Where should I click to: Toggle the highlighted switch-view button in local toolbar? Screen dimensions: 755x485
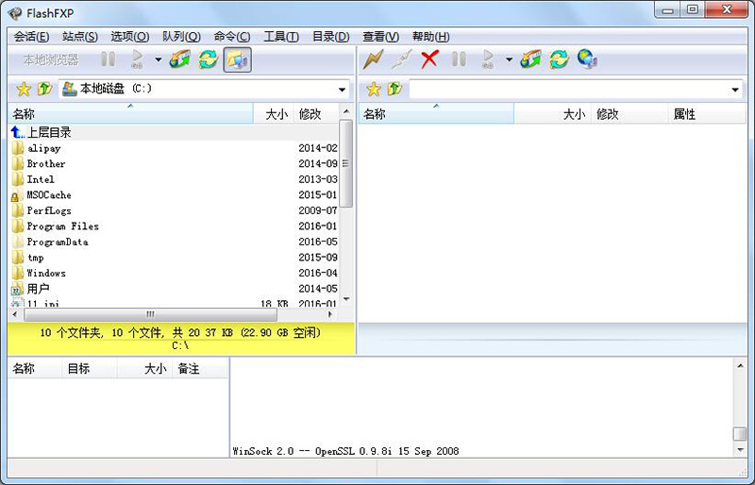236,59
